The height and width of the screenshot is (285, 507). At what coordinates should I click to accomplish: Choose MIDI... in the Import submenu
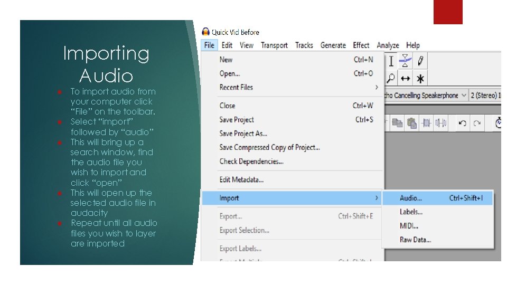click(x=437, y=226)
